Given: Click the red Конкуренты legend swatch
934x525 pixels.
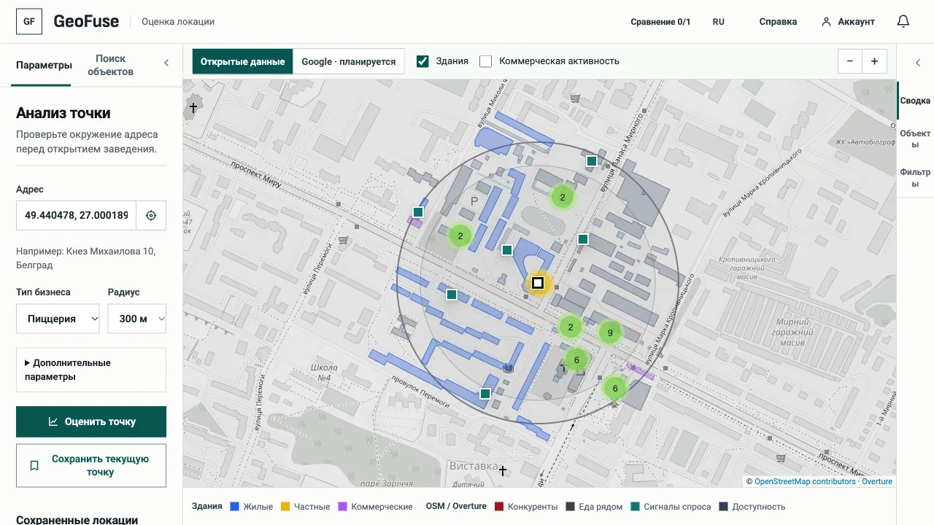Looking at the screenshot, I should [499, 507].
